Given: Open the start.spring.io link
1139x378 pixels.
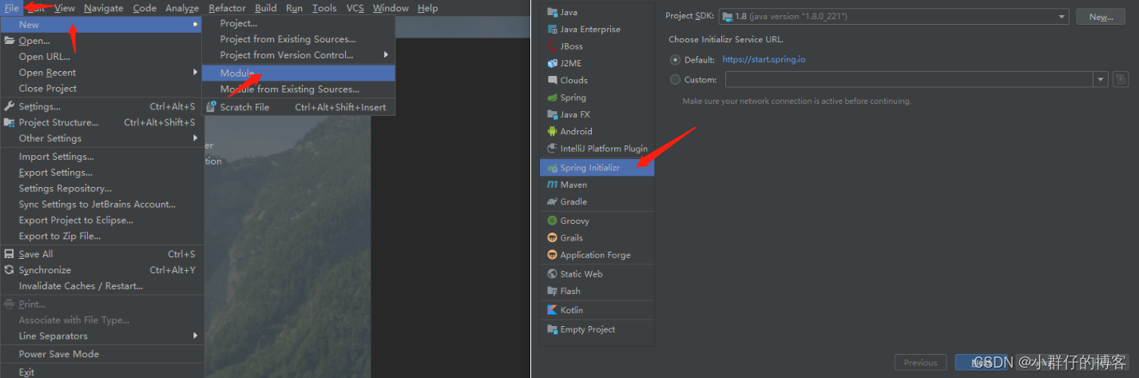Looking at the screenshot, I should pyautogui.click(x=764, y=59).
